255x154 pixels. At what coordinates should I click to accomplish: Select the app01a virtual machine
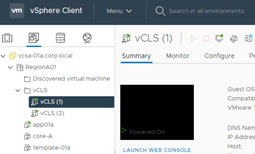43,125
